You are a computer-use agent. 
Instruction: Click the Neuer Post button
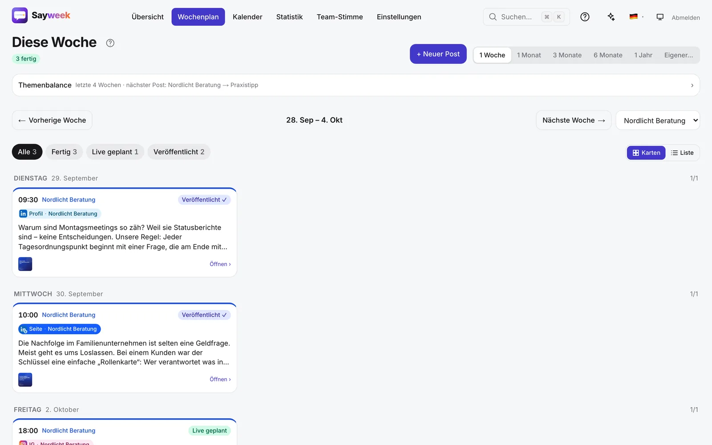tap(438, 54)
